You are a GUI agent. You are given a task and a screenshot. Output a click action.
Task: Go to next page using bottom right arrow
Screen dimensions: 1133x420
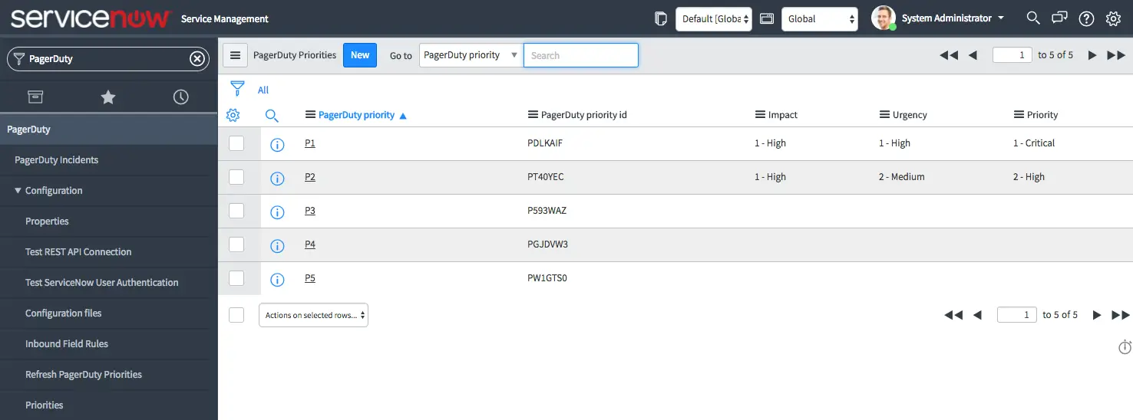point(1097,315)
